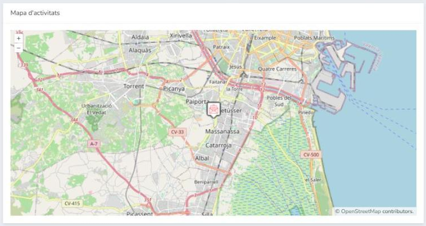This screenshot has width=426, height=226.
Task: Click the Torrent town label
Action: (134, 87)
